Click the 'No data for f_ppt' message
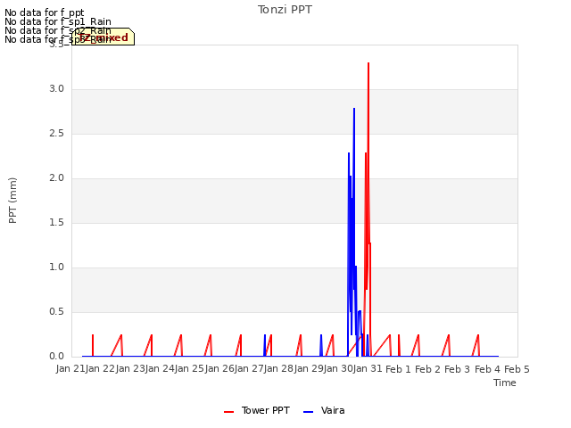The height and width of the screenshot is (428, 571). point(44,12)
